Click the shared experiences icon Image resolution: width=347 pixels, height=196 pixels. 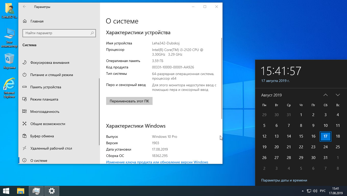point(24,124)
